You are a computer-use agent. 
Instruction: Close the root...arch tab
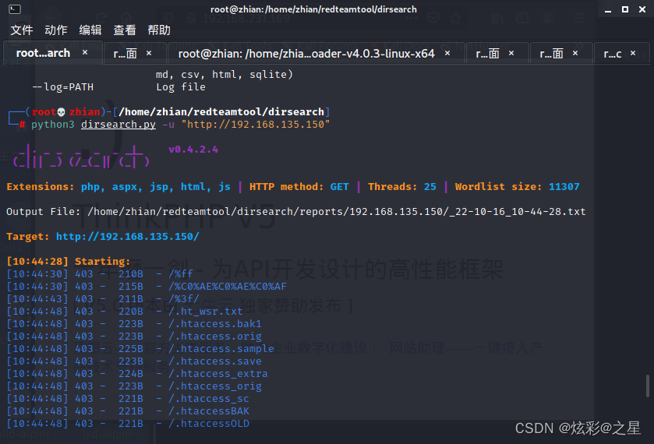[x=85, y=52]
